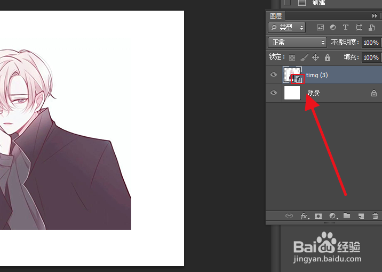Filter layers by adjustment layer icon

point(333,27)
